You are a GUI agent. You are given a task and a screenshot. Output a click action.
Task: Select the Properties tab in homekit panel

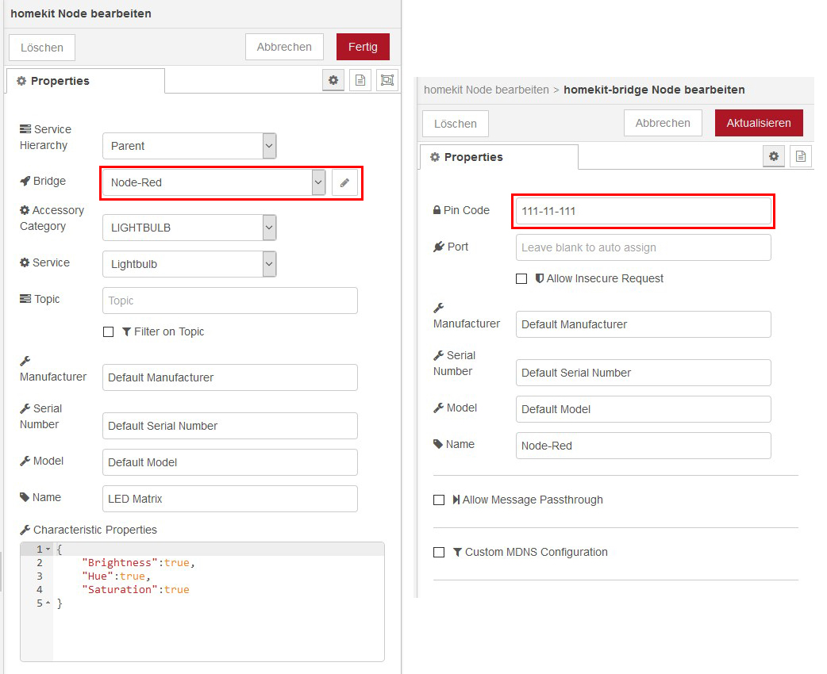86,81
